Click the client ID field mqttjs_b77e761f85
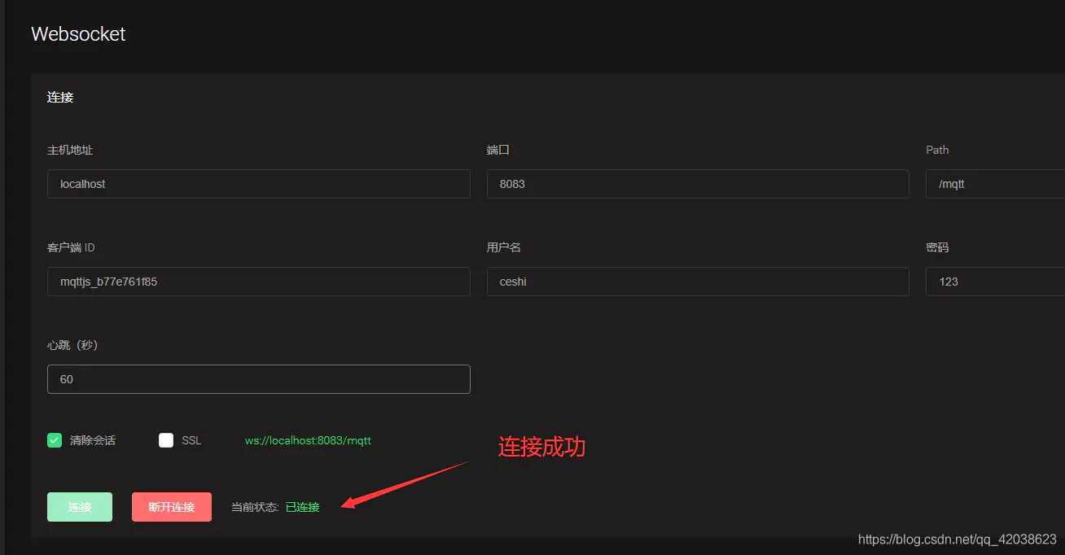The width and height of the screenshot is (1065, 555). pos(258,282)
